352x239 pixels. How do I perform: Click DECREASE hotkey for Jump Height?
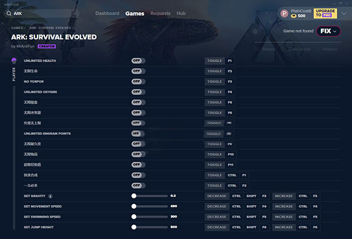[x=216, y=227]
